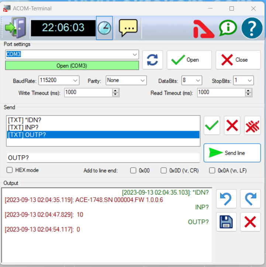Select the [TXT] *IDN? command row

click(103, 120)
